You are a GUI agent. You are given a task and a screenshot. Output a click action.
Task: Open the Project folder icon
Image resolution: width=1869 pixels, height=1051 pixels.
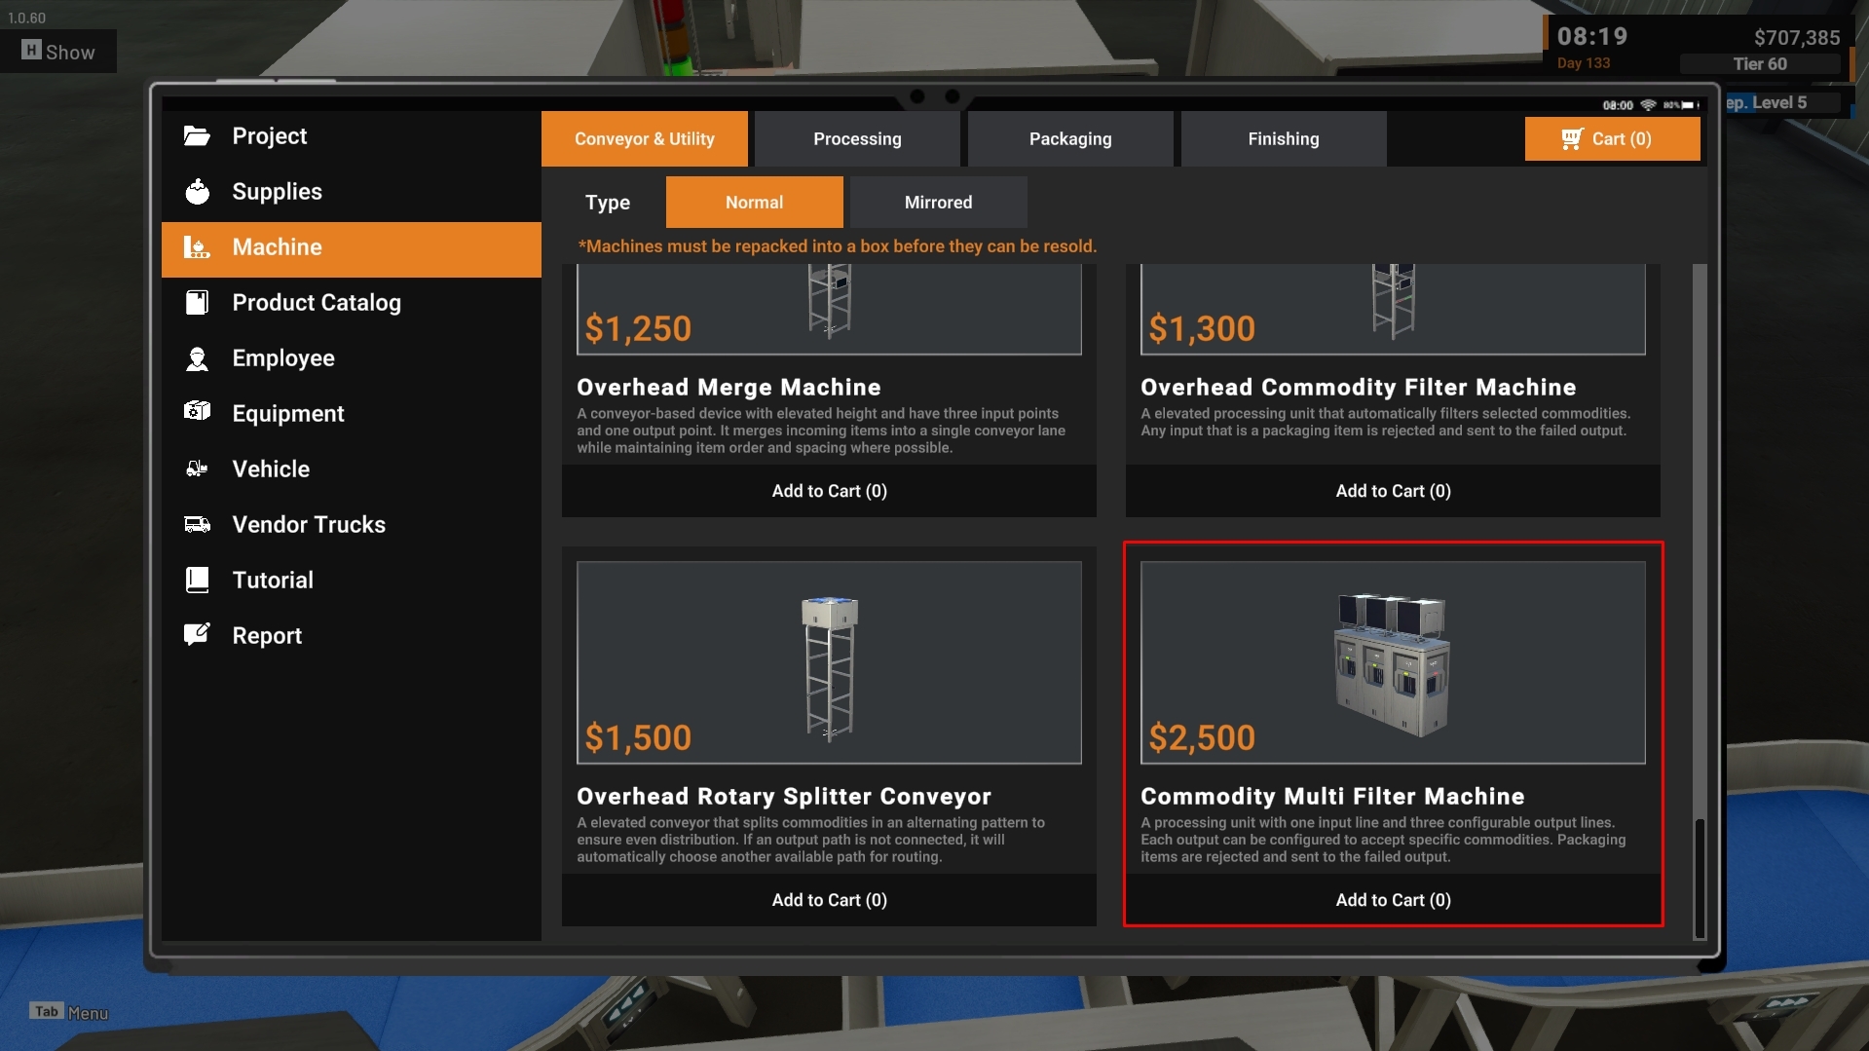(x=197, y=136)
